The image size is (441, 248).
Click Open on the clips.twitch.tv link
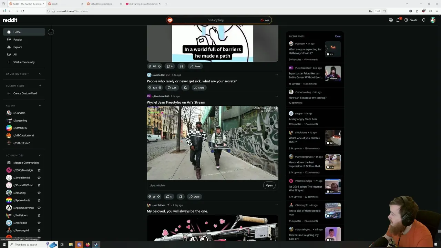tap(269, 185)
